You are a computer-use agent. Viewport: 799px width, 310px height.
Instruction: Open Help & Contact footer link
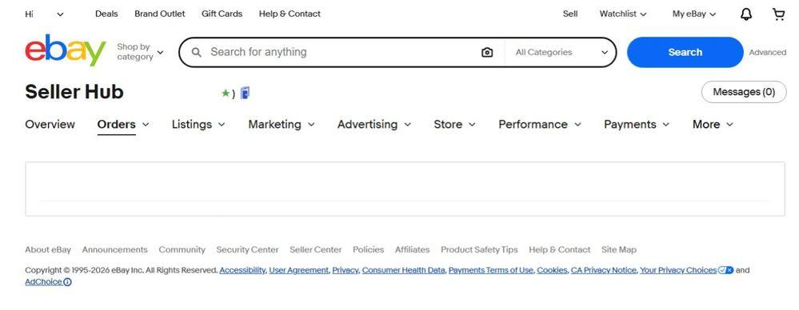(560, 250)
